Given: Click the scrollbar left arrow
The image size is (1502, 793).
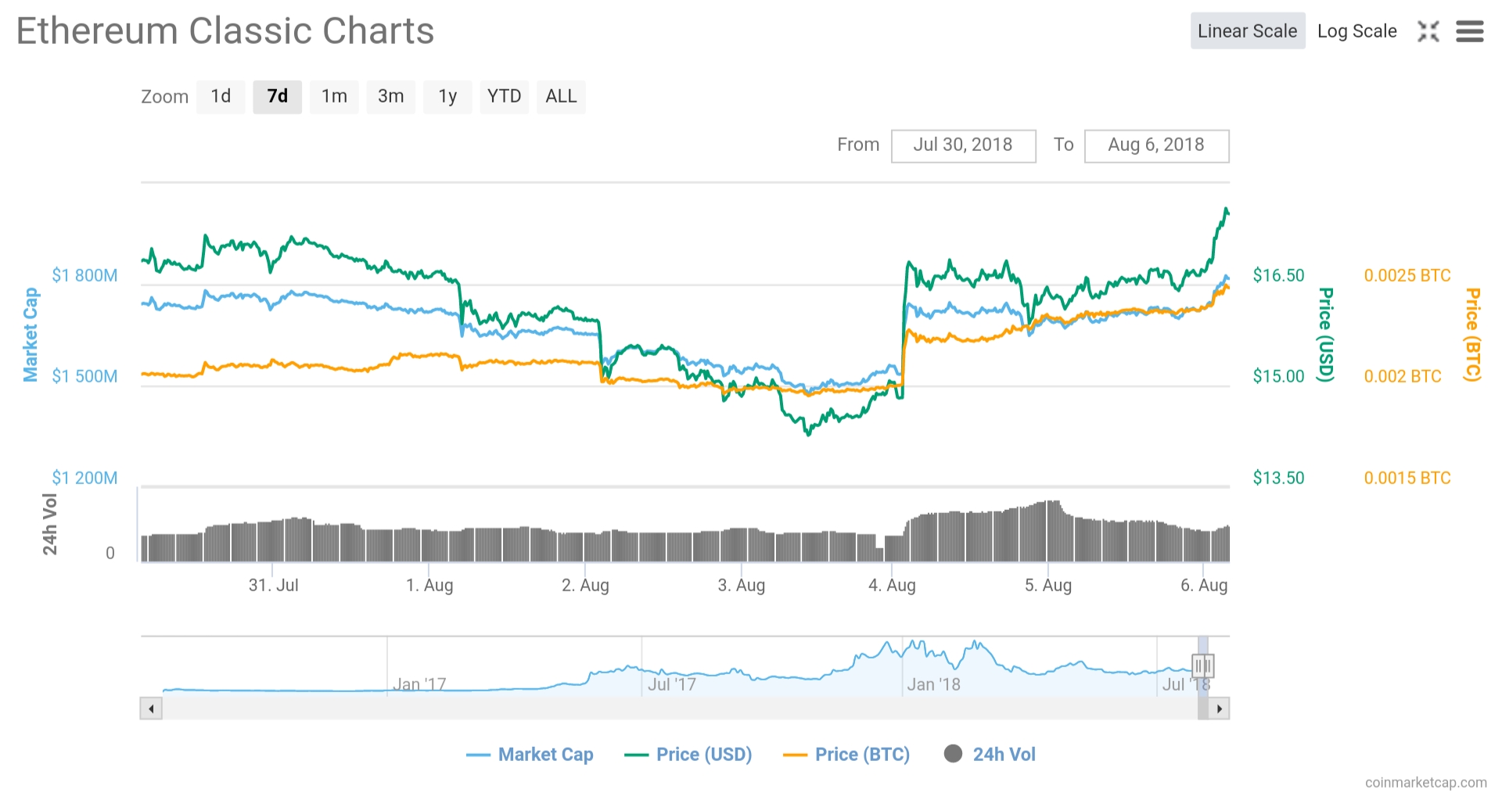Looking at the screenshot, I should click(151, 709).
